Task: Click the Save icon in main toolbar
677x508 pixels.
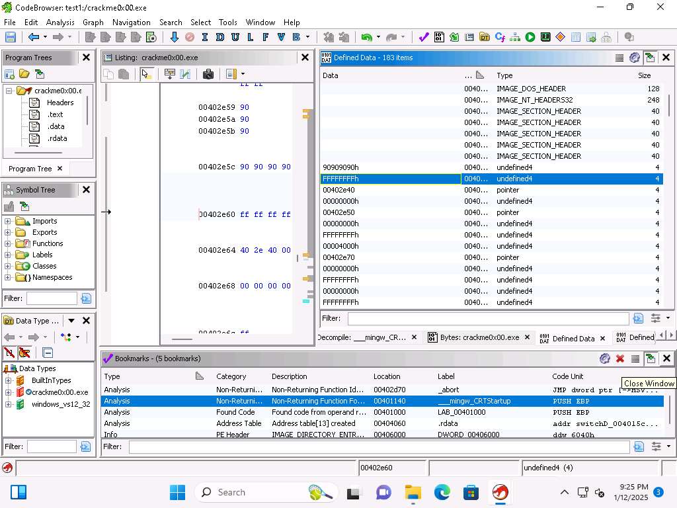Action: tap(10, 37)
